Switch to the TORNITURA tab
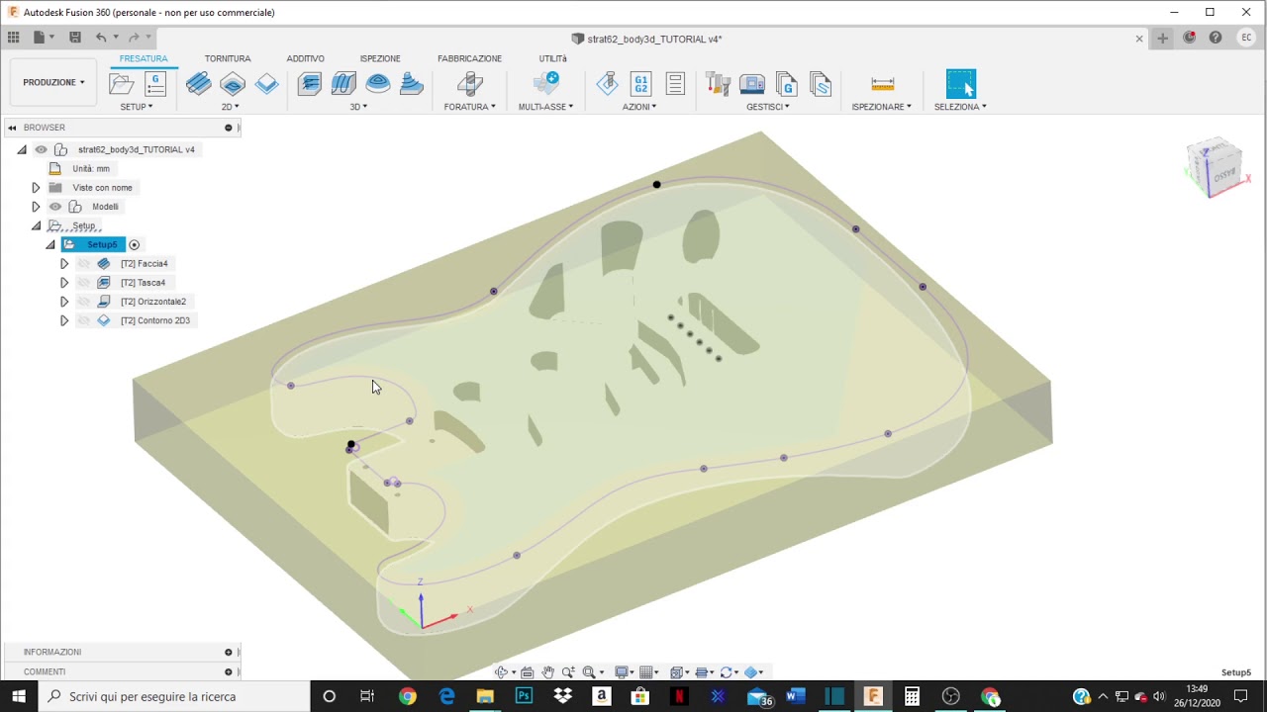1267x712 pixels. 228,59
